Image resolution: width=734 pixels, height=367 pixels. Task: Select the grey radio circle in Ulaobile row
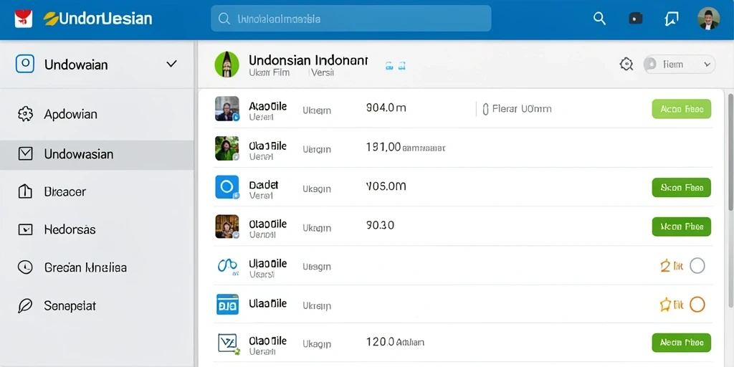pyautogui.click(x=697, y=266)
